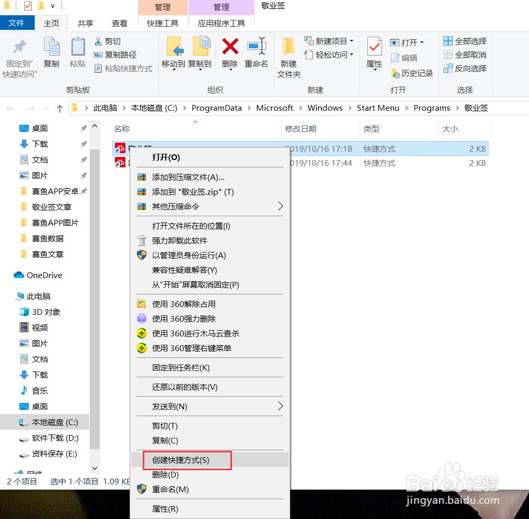Switch to the 共享 (Share) tab

86,23
